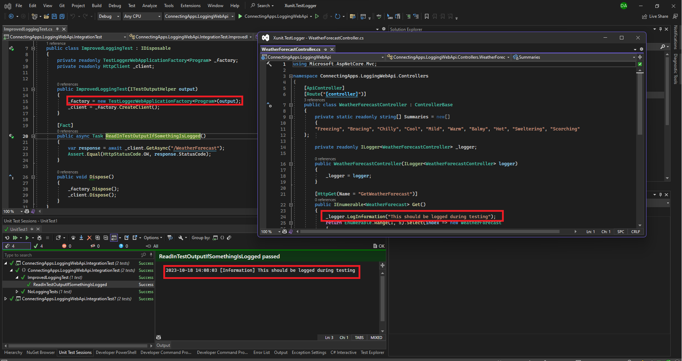This screenshot has width=682, height=361.
Task: Open the Any CPU platform dropdown
Action: (x=142, y=16)
